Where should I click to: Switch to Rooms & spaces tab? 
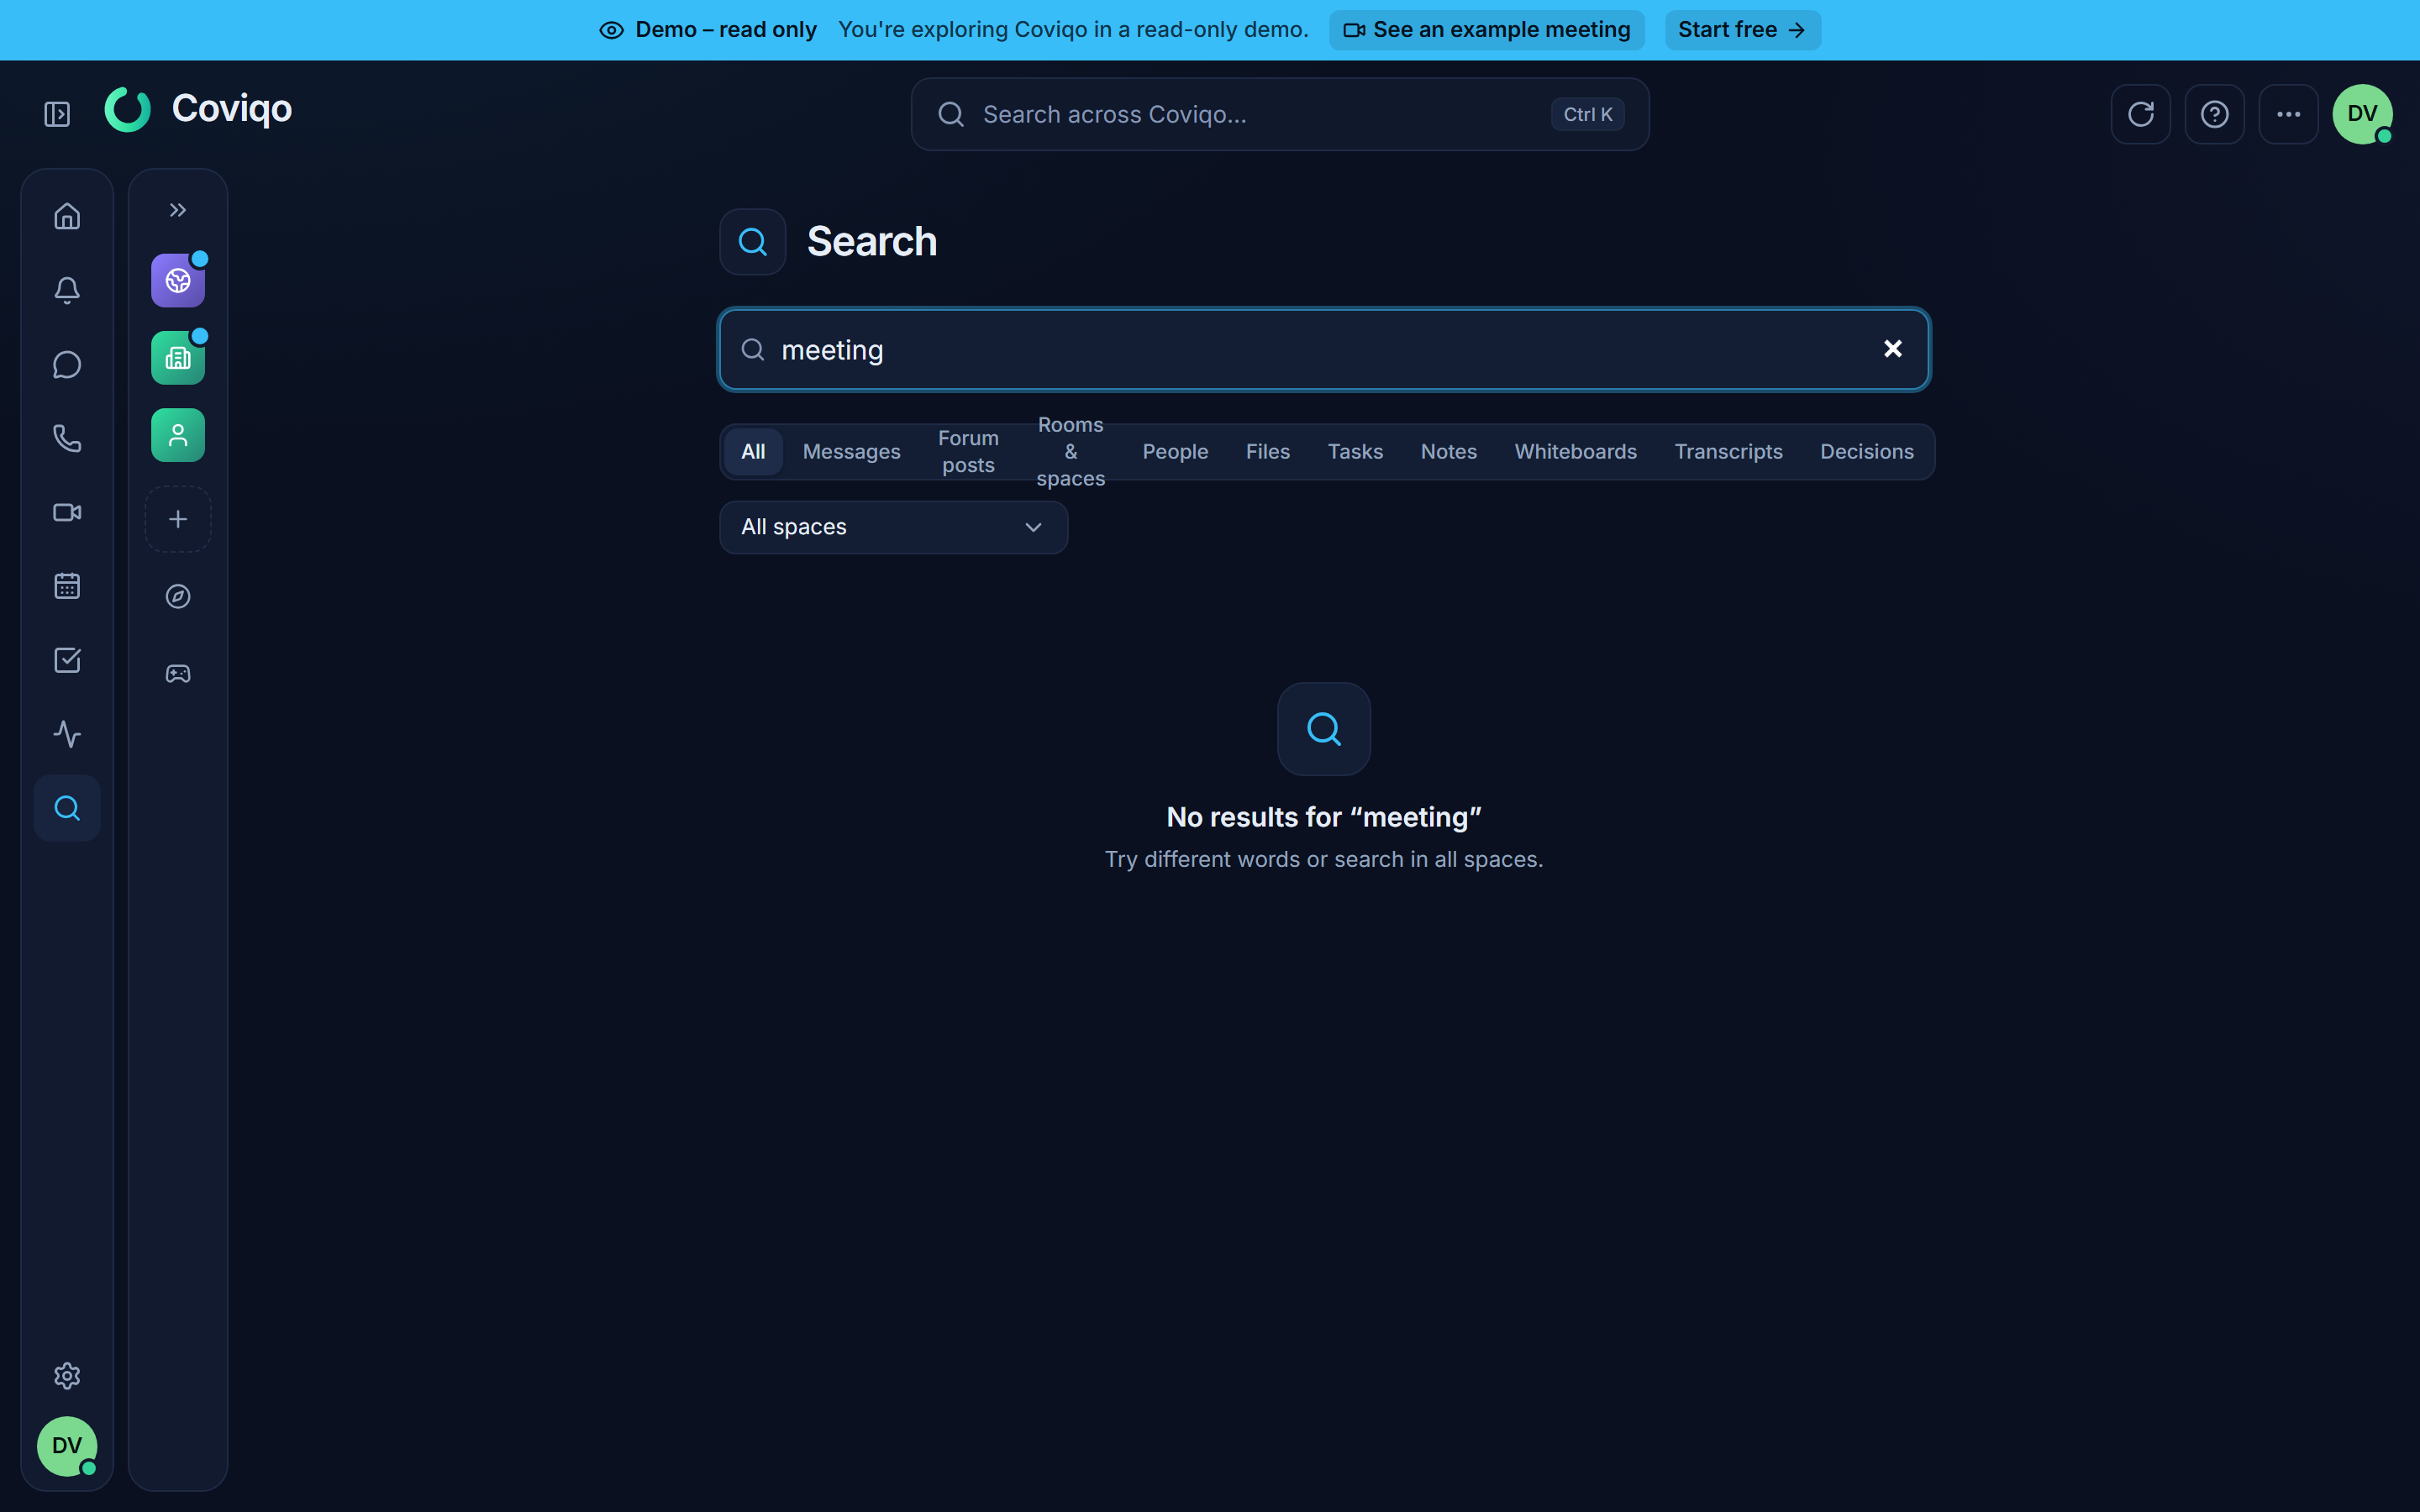1071,452
